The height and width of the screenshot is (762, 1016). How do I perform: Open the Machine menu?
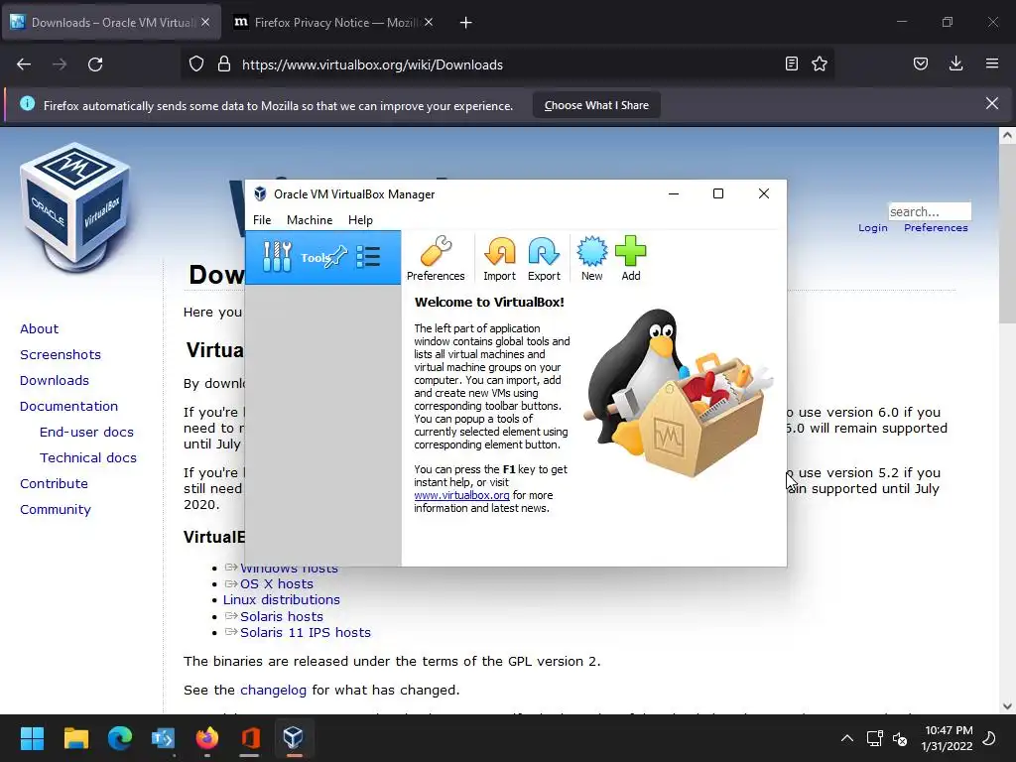pyautogui.click(x=310, y=220)
